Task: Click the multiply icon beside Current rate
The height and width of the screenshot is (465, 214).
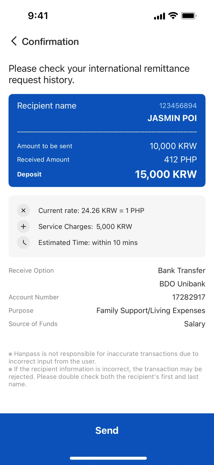Action: point(24,210)
